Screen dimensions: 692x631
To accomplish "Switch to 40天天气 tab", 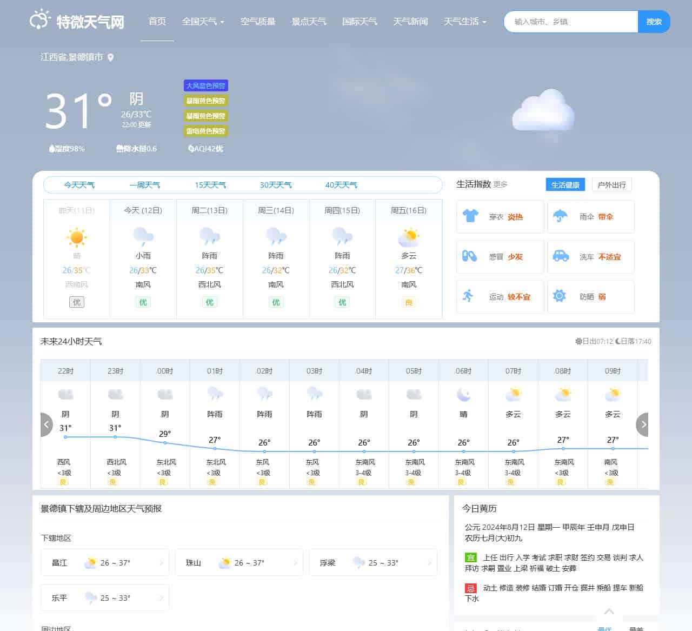I will point(341,185).
